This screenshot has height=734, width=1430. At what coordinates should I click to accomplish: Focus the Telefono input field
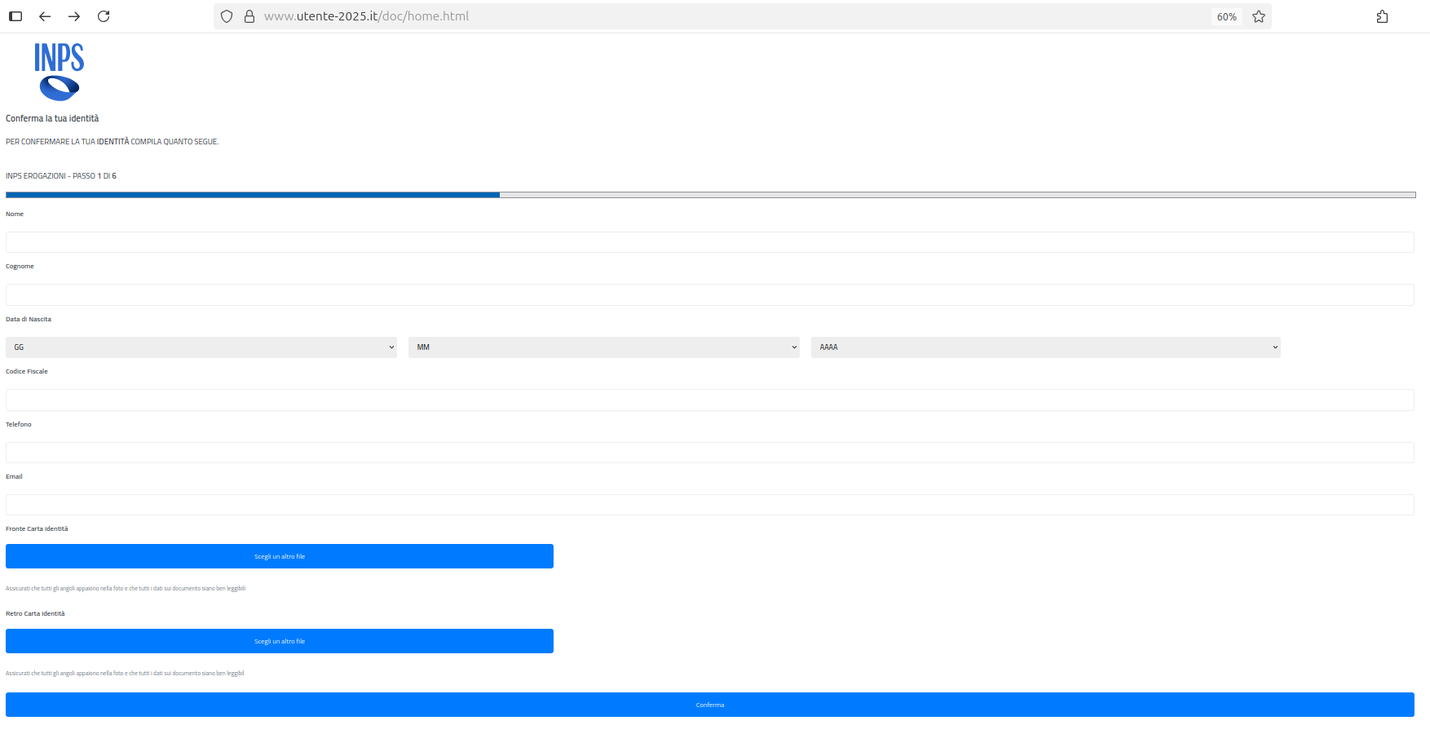(x=709, y=453)
